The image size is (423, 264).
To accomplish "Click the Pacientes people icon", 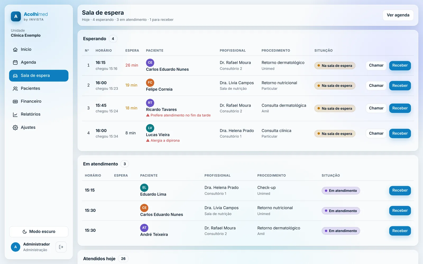I will coord(15,88).
